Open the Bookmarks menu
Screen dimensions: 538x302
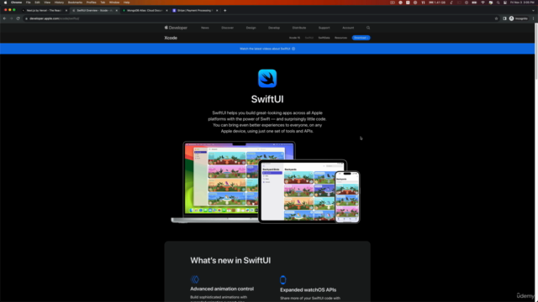pos(75,3)
